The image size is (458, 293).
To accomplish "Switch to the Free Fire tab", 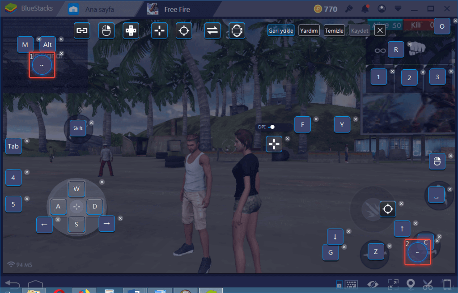I will point(177,9).
